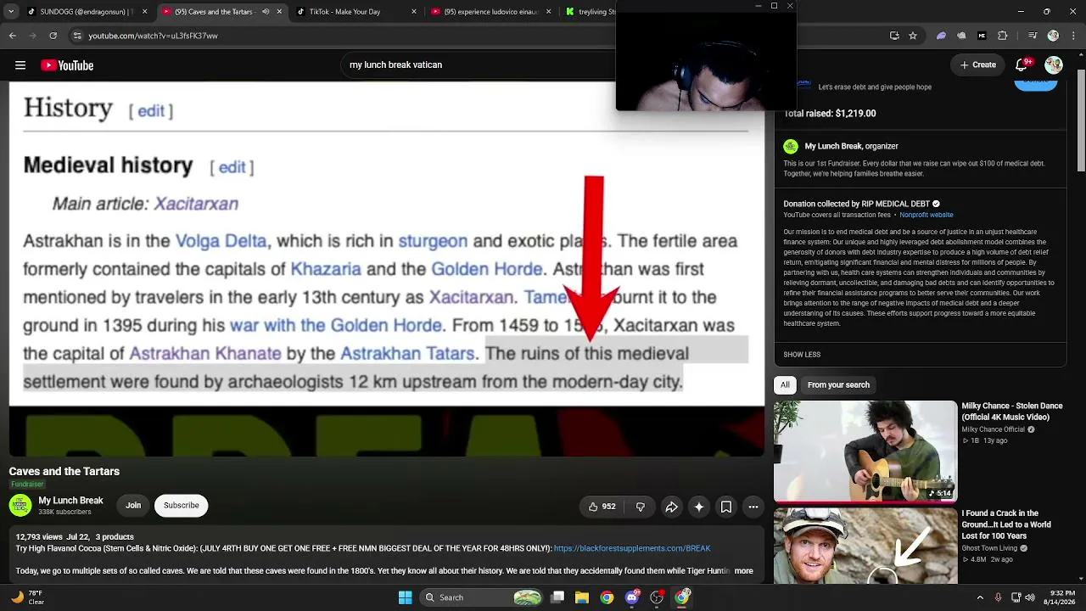Click the 3 products label

(115, 537)
